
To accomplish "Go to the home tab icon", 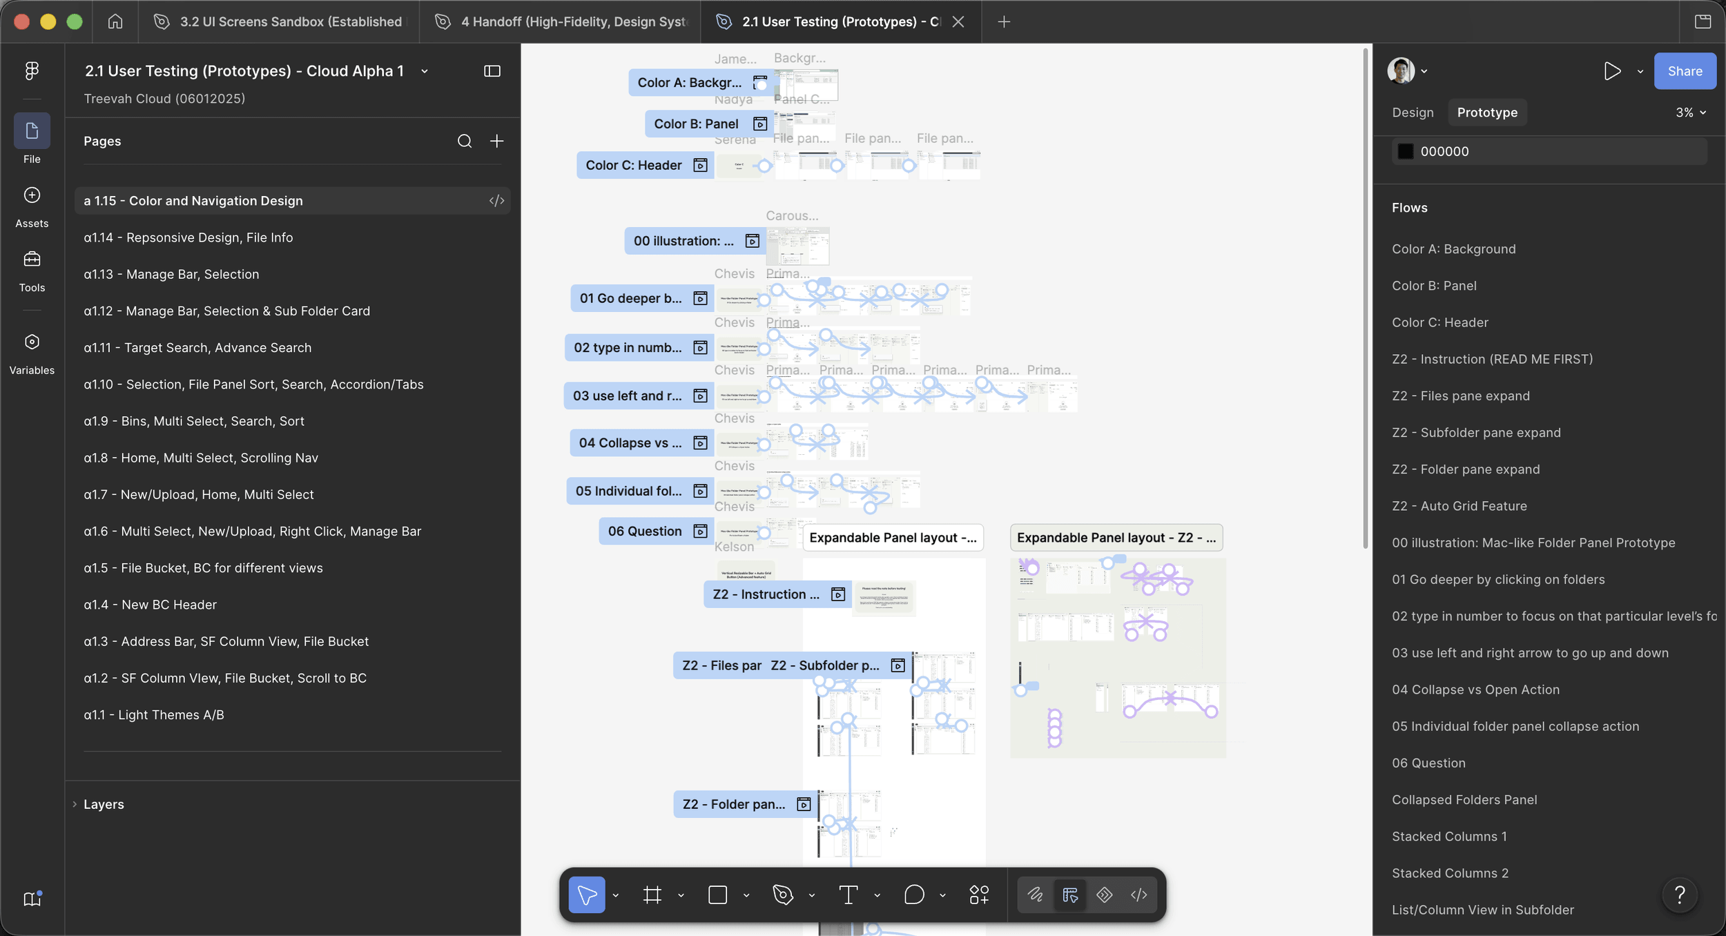I will coord(115,21).
